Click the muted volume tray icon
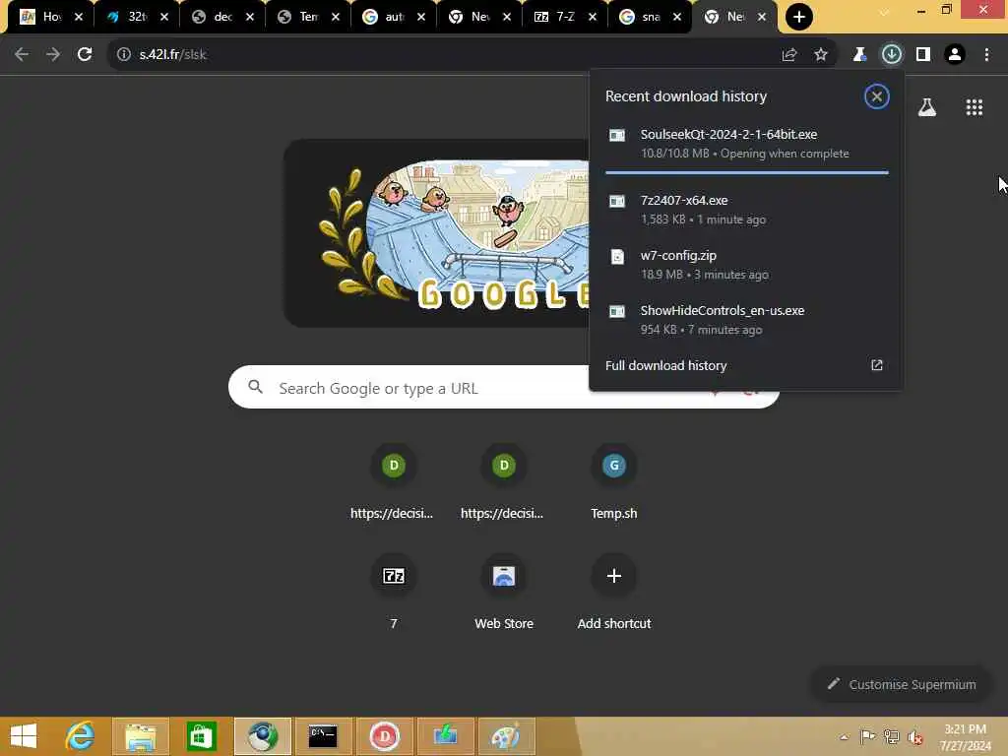 (914, 736)
